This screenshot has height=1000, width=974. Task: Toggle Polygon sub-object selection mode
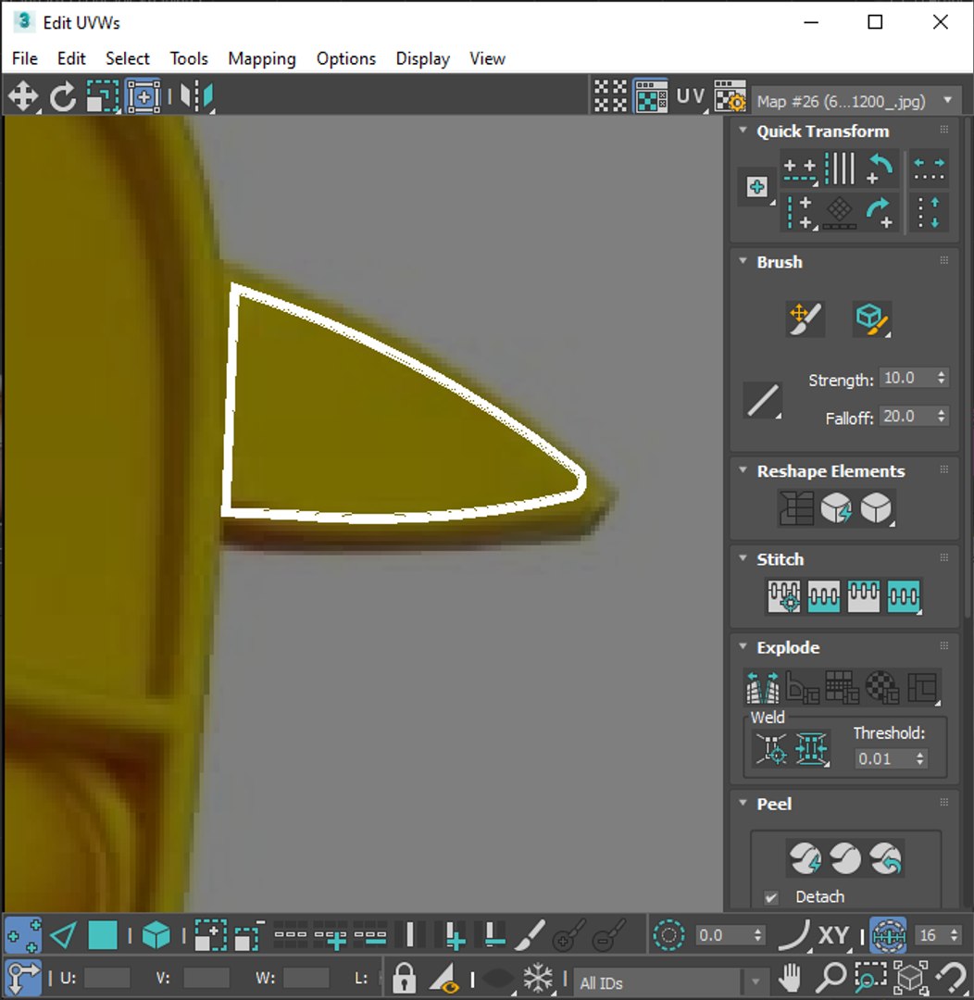pyautogui.click(x=103, y=935)
